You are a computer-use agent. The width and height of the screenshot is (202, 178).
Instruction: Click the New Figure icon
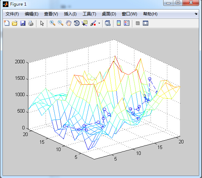[x=7, y=23]
